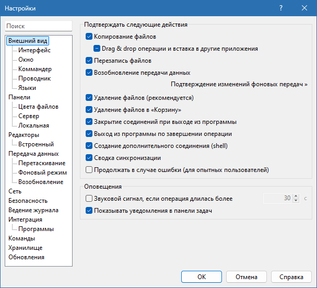Open the Окно settings page
The width and height of the screenshot is (317, 288).
click(x=26, y=60)
